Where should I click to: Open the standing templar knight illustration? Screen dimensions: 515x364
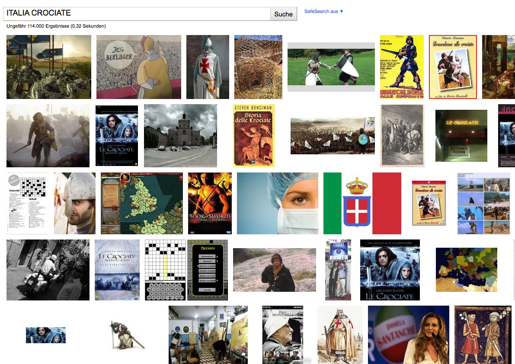click(x=340, y=335)
